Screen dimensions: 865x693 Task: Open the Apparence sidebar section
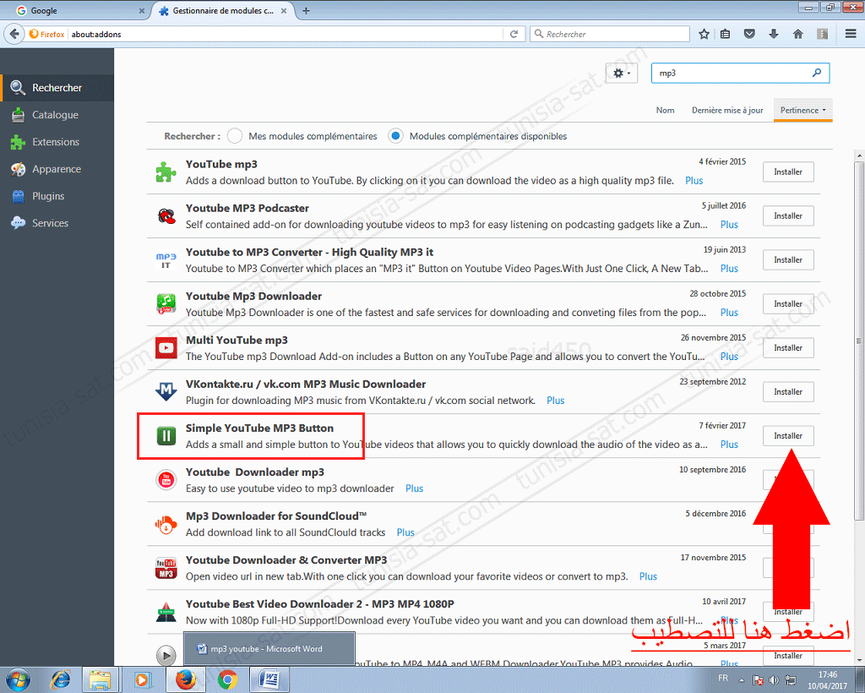[57, 169]
